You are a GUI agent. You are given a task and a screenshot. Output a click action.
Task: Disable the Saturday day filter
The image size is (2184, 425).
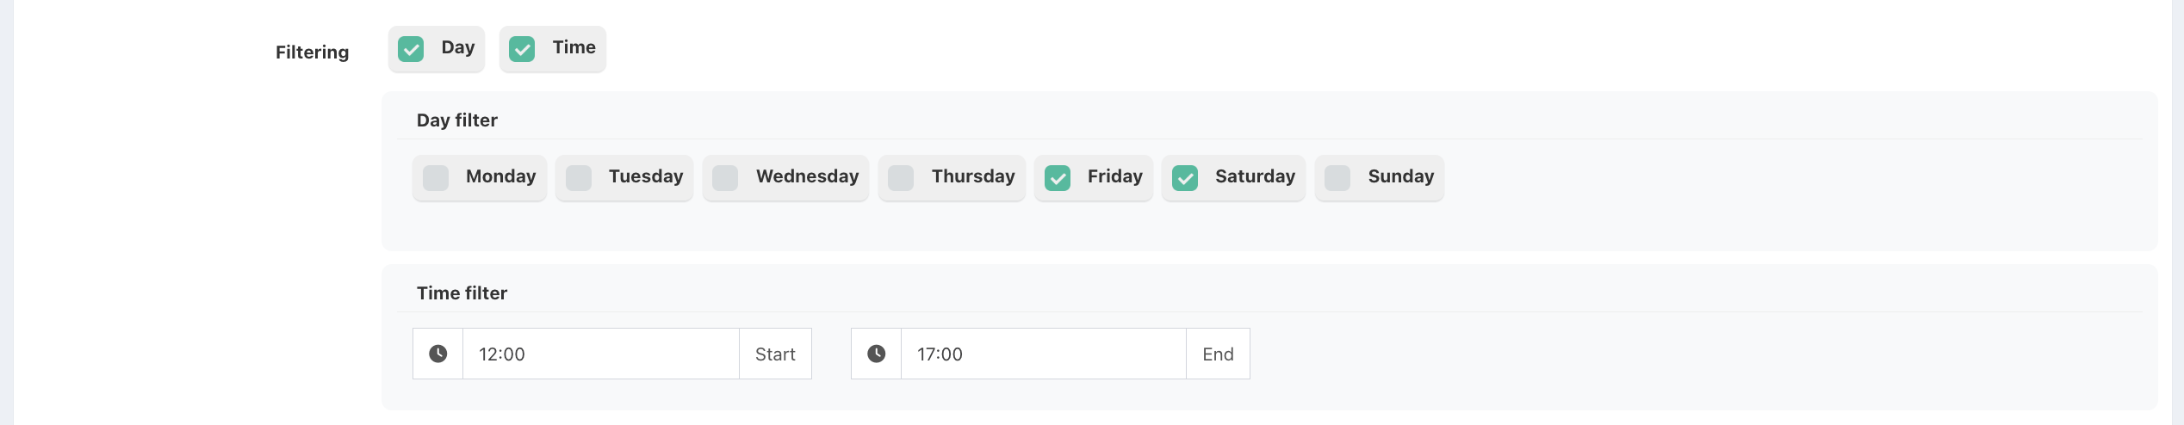[1185, 178]
